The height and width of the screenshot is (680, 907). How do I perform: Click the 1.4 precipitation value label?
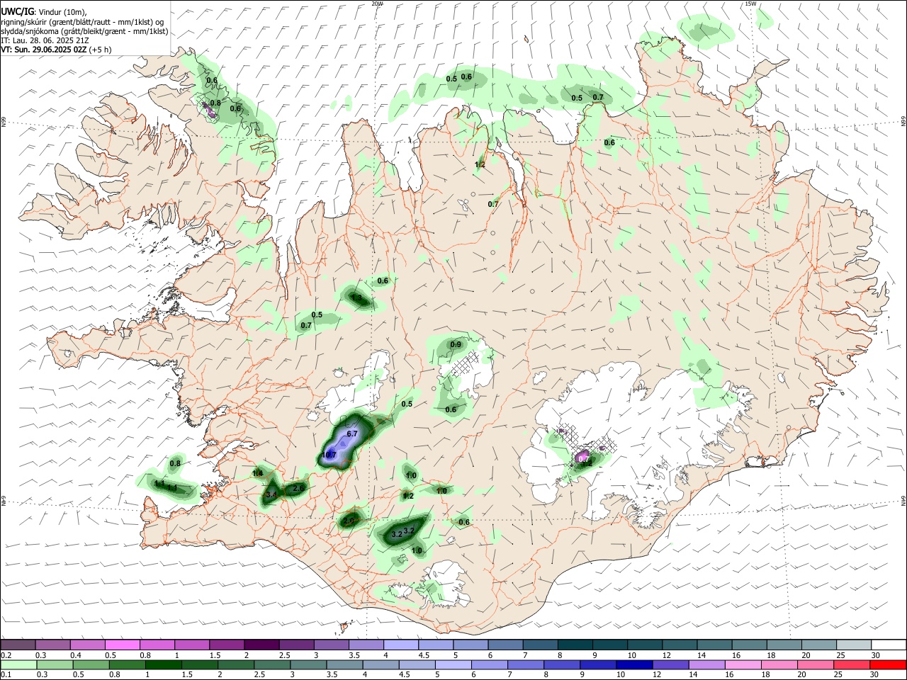click(x=258, y=473)
